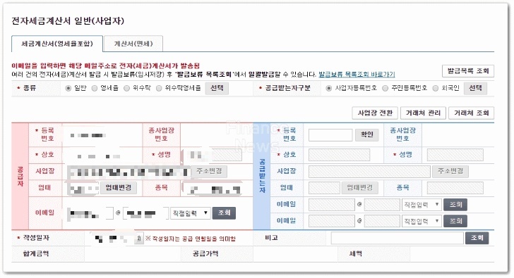
Task: Click the 거래처 조회 button
Action: (472, 113)
